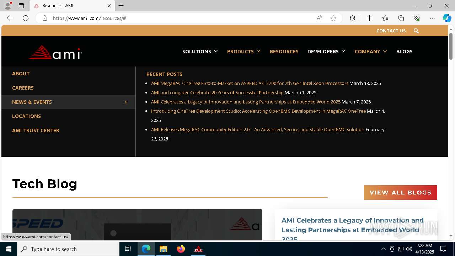The height and width of the screenshot is (256, 455).
Task: Open the tab actions menu icon
Action: tap(21, 6)
